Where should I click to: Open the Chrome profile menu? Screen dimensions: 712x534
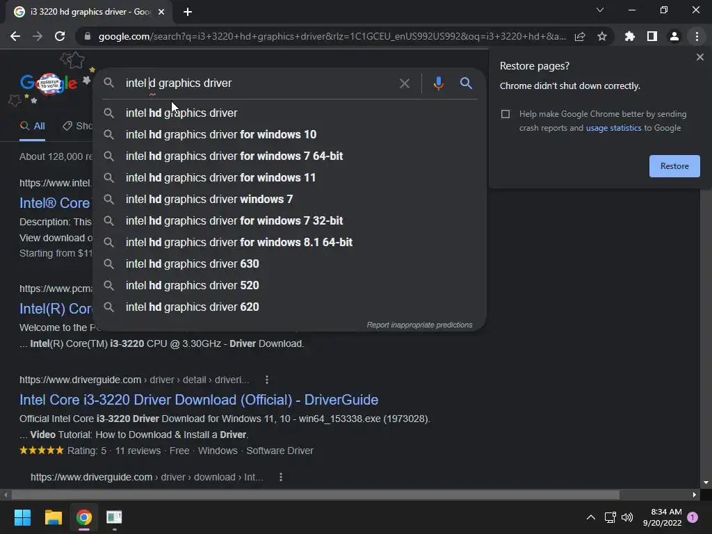(674, 36)
